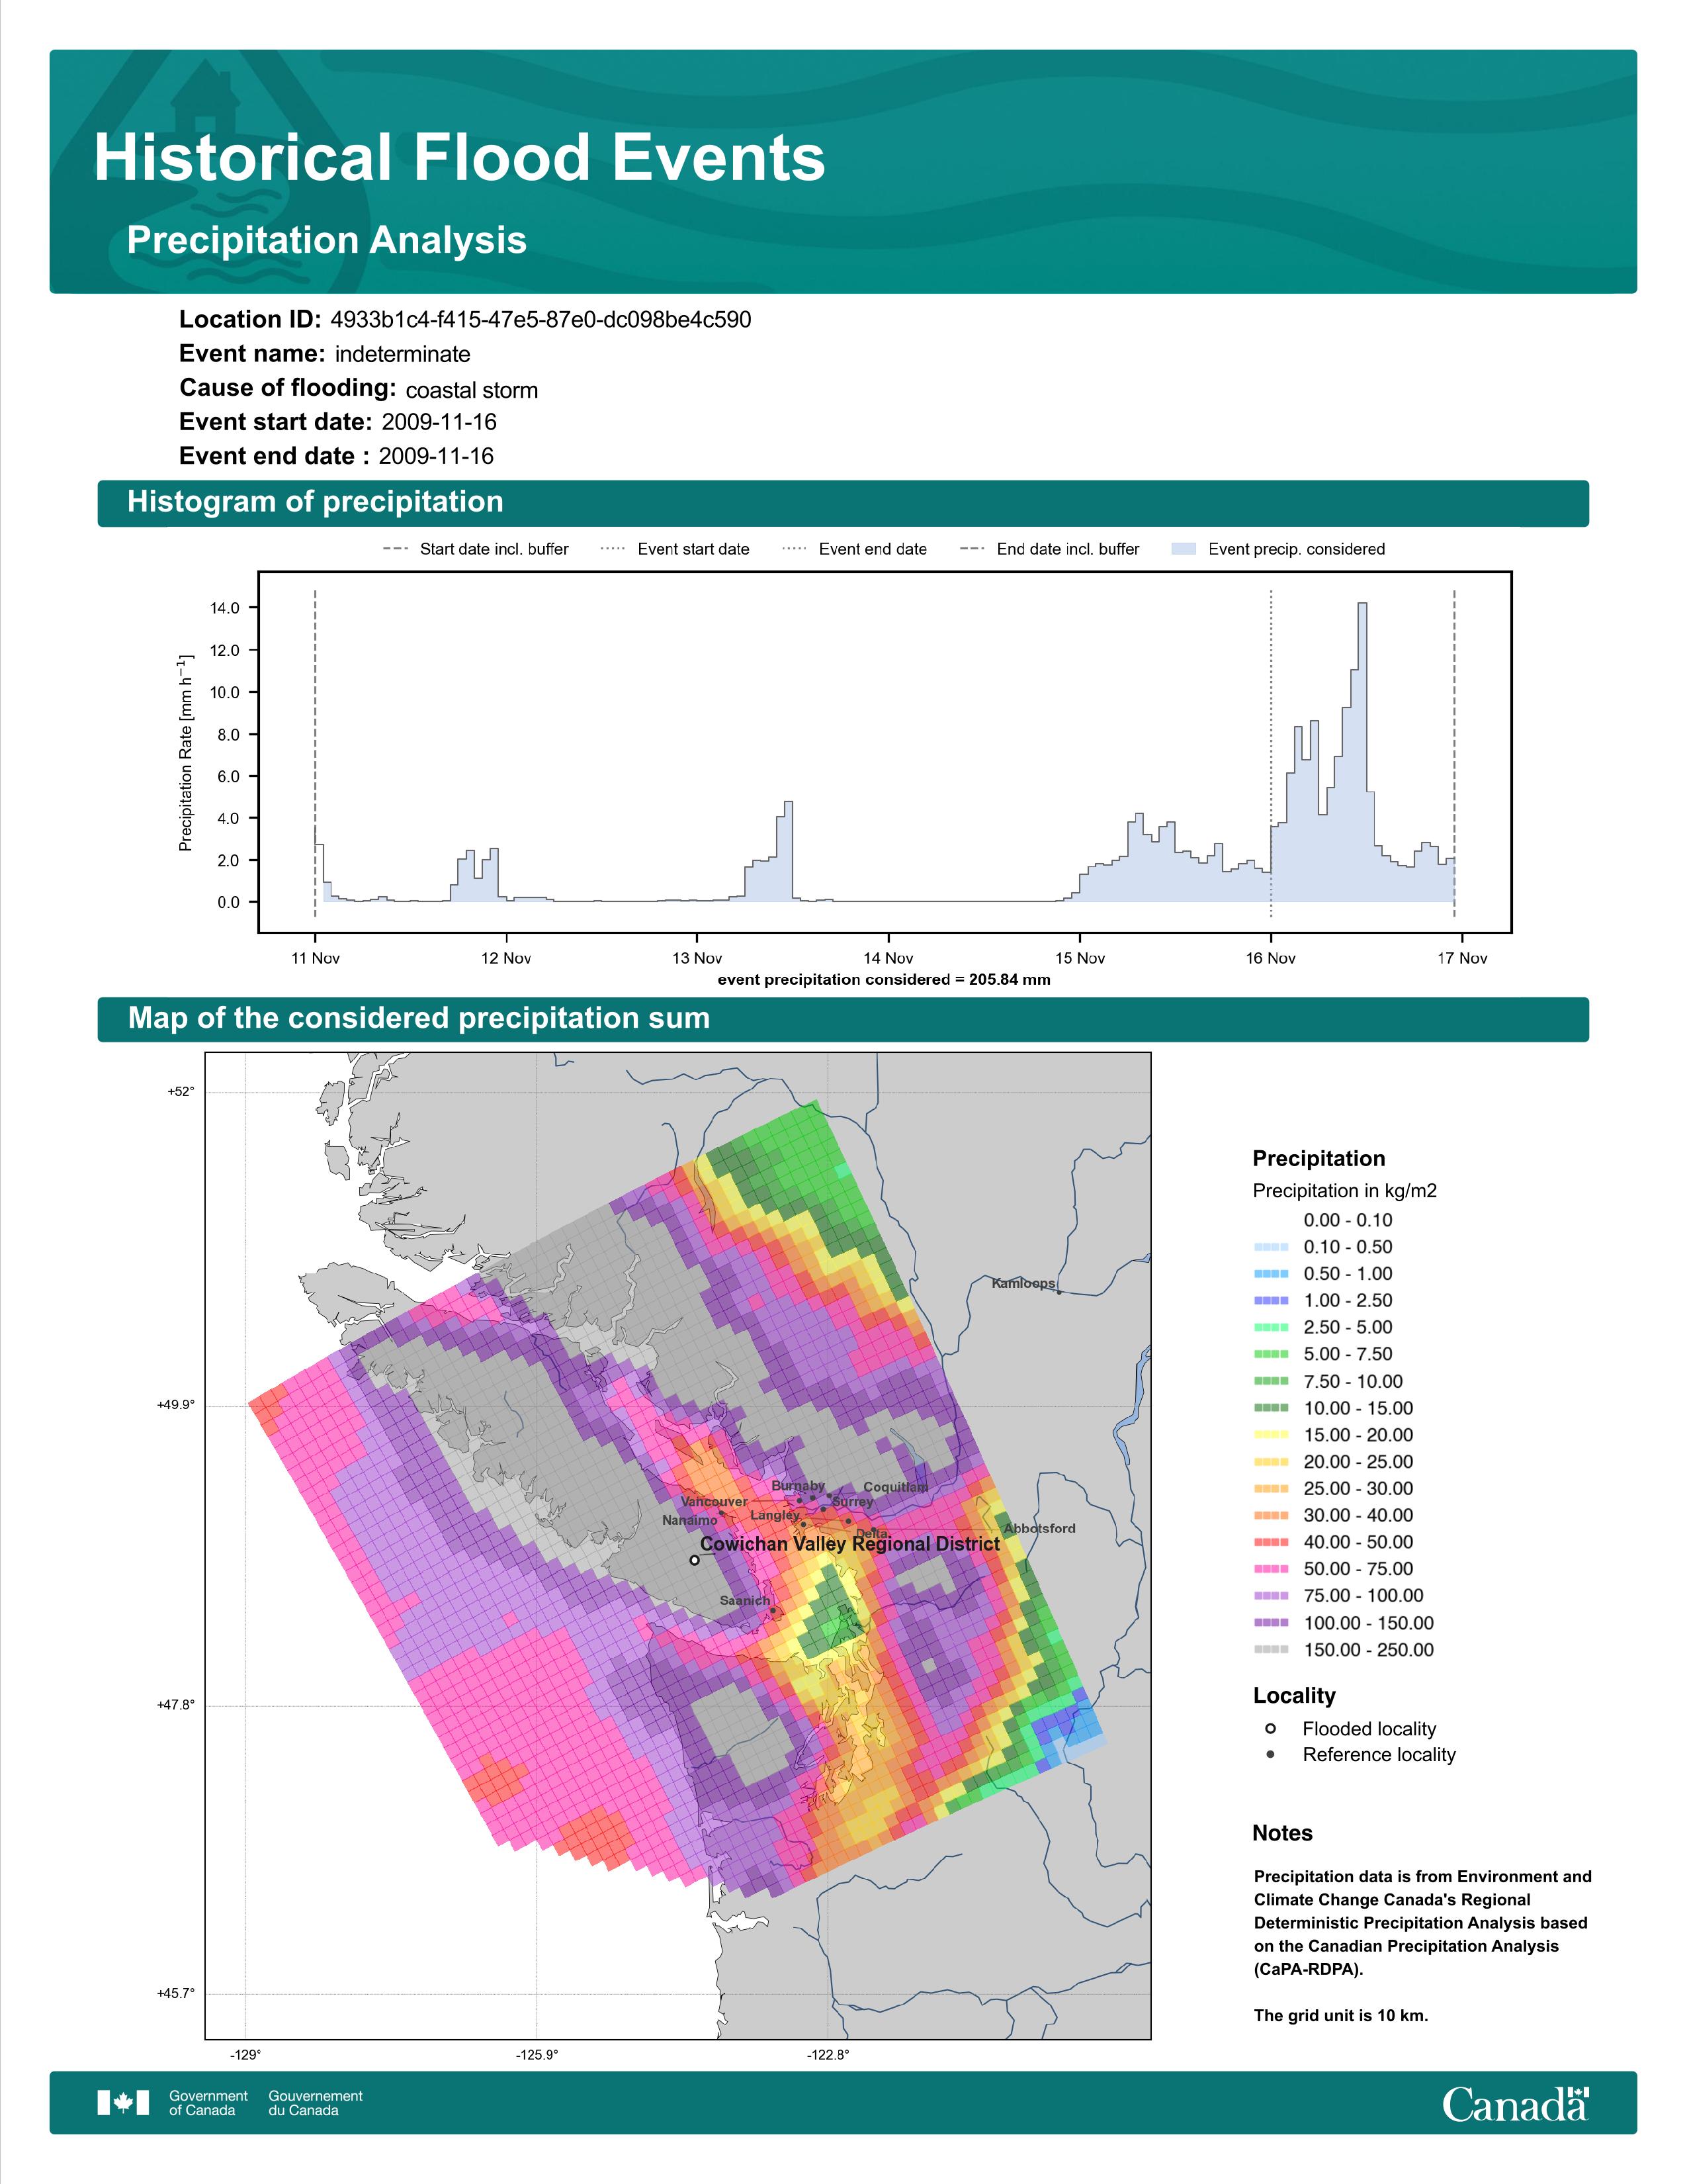Click the 'Event end date' legend label
This screenshot has height=2184, width=1687.
click(873, 549)
